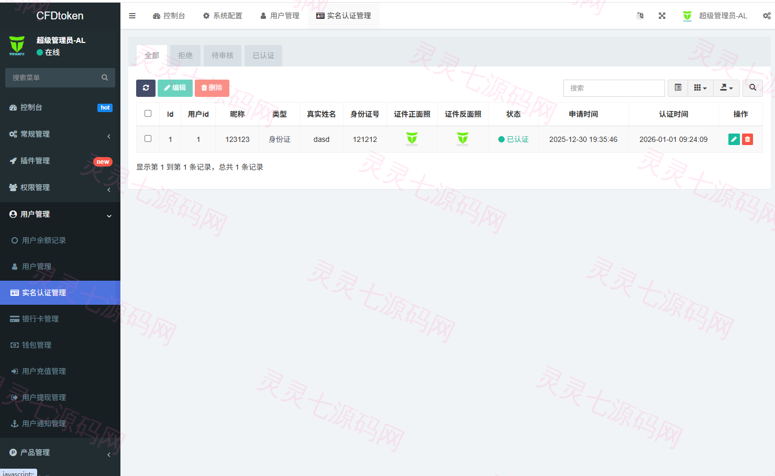Switch to 拒绝 tab

click(x=185, y=56)
